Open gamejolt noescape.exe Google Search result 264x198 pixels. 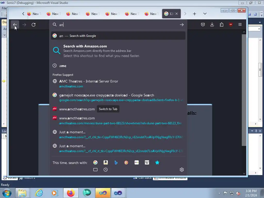click(118, 97)
